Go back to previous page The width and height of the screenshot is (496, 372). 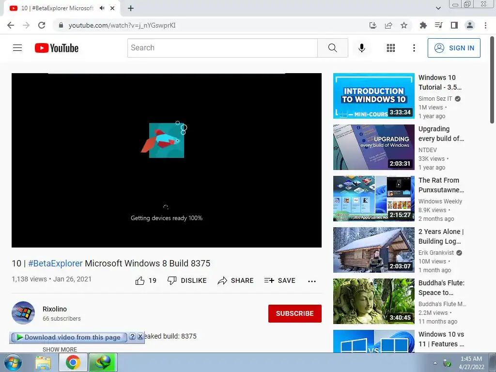tap(11, 25)
